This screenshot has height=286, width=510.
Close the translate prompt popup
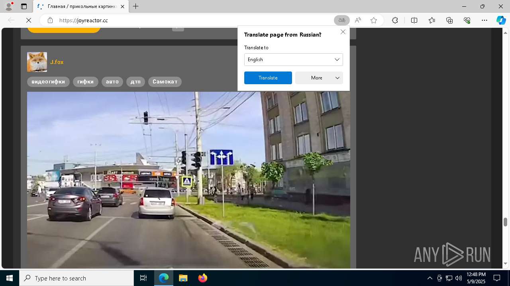pos(343,32)
